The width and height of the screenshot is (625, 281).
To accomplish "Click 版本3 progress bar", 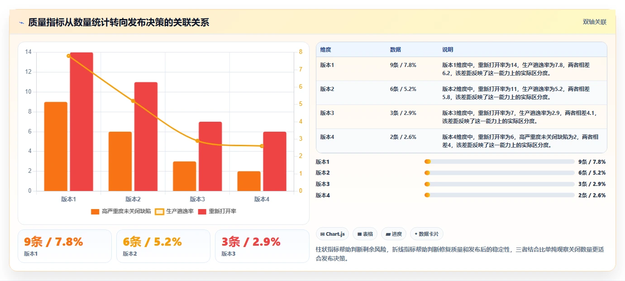I will coord(500,184).
